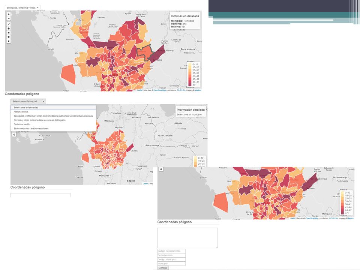
Task: Open Mapbox link on bottom-right map
Action: pyautogui.click(x=350, y=218)
